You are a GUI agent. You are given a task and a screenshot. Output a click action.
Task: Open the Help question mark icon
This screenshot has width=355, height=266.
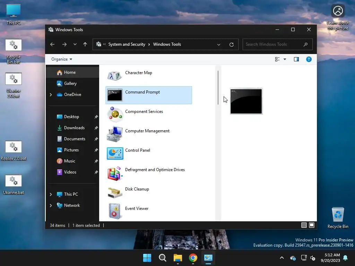(309, 59)
